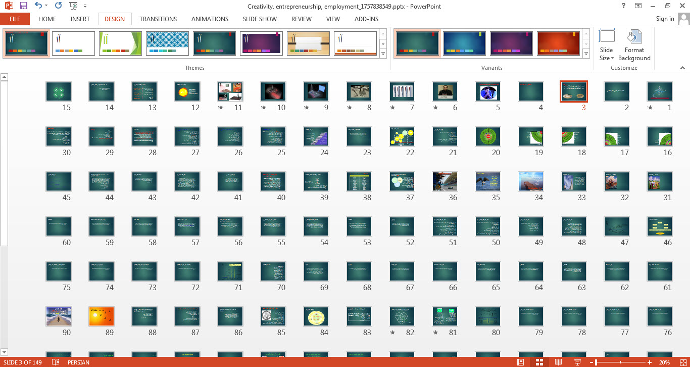This screenshot has width=690, height=367.
Task: Click Format Background button
Action: [x=634, y=45]
